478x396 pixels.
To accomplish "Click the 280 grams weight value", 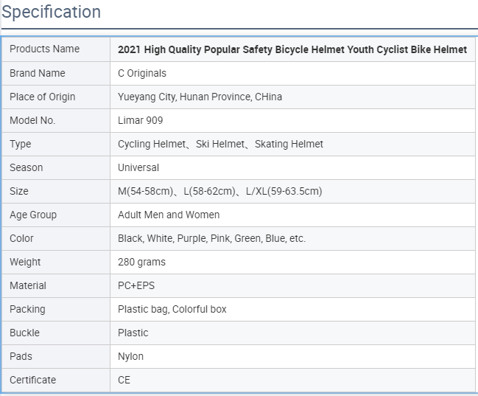I will 141,262.
